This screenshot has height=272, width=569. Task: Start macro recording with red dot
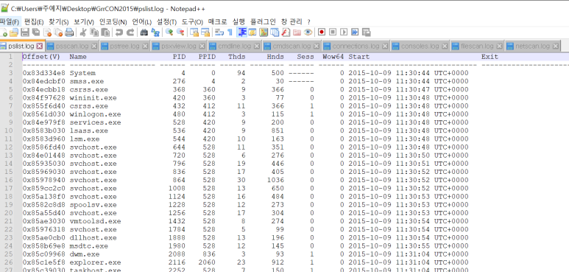point(322,32)
